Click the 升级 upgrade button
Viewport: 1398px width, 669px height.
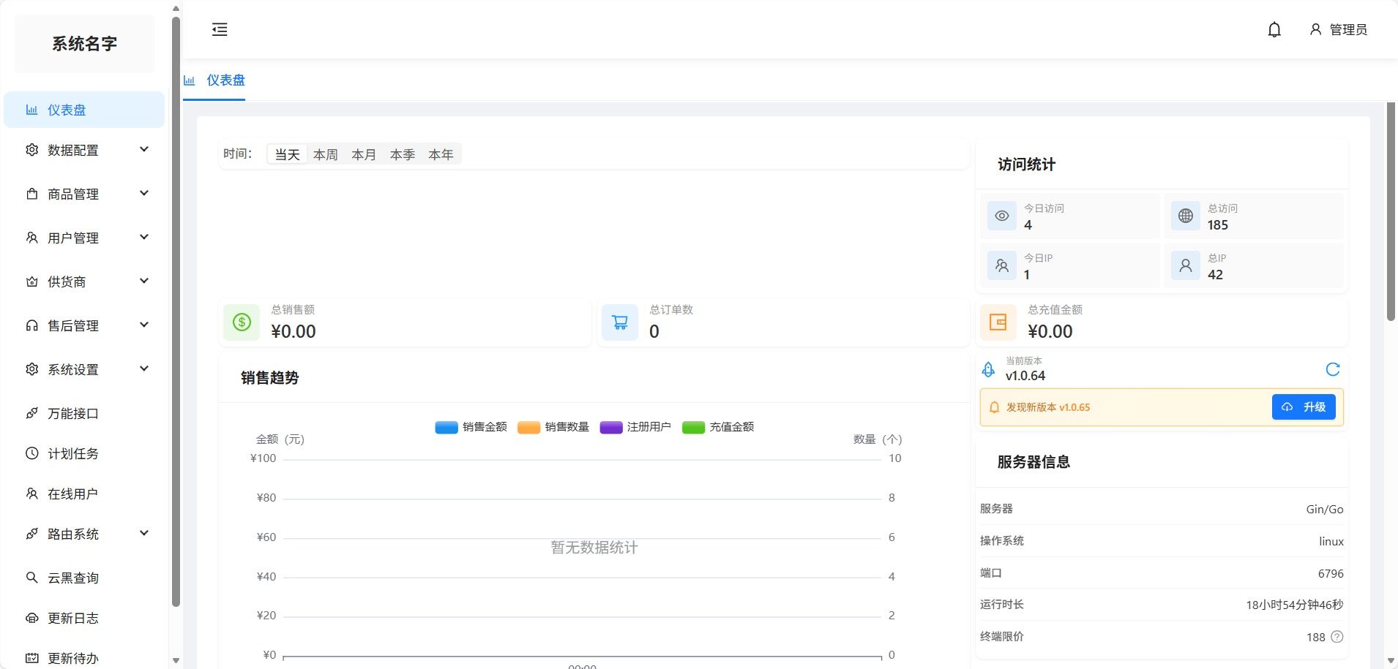coord(1303,407)
